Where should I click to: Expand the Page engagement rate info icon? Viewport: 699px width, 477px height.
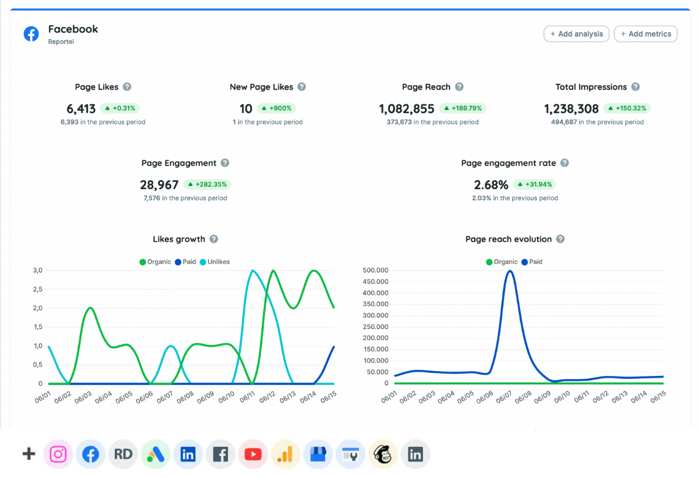(564, 163)
